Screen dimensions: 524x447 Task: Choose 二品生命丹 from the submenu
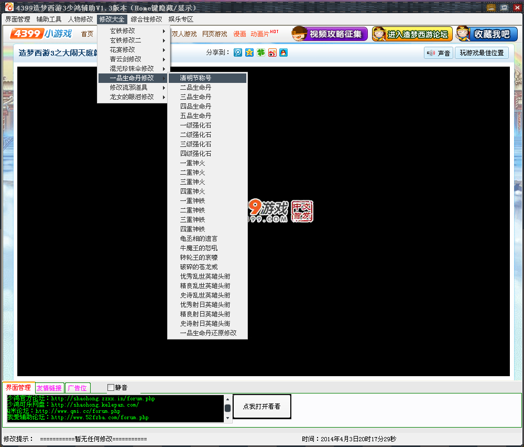point(208,87)
